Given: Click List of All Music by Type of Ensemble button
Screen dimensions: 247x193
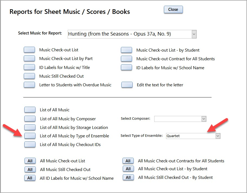Looking at the screenshot, I should click(x=30, y=136).
